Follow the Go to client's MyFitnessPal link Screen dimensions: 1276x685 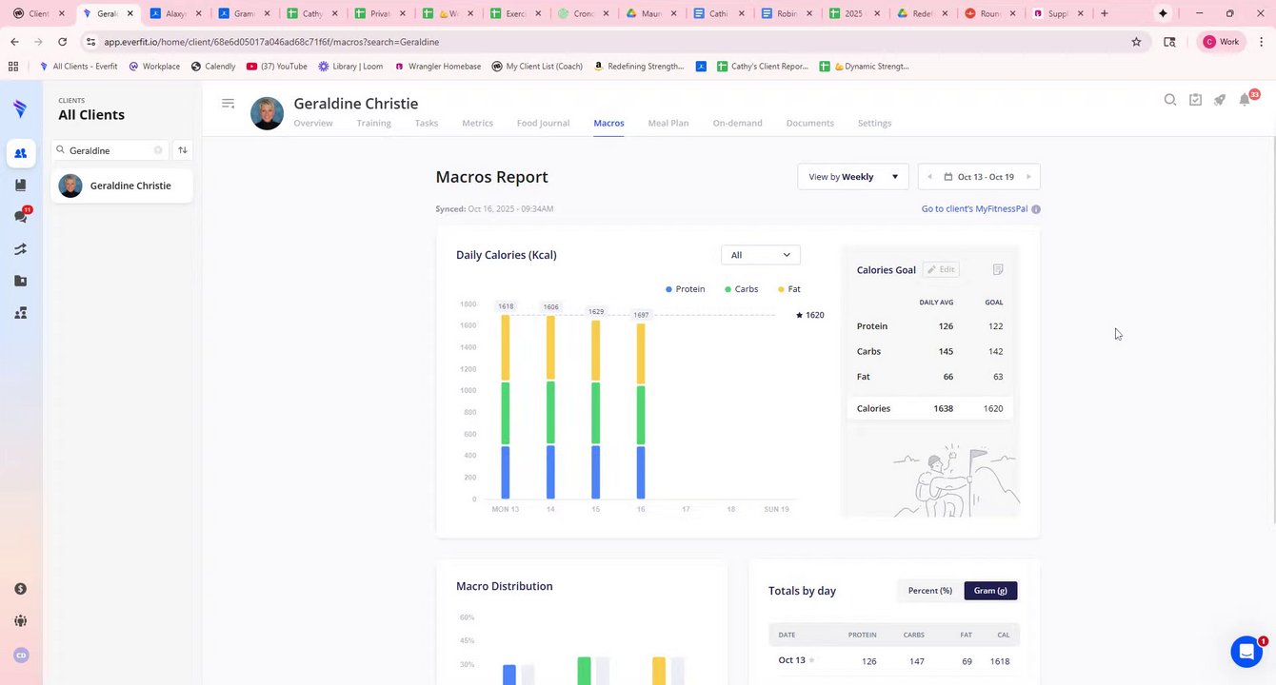click(x=974, y=209)
